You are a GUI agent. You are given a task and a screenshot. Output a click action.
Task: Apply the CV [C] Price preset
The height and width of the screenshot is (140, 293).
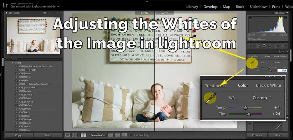(x=25, y=127)
